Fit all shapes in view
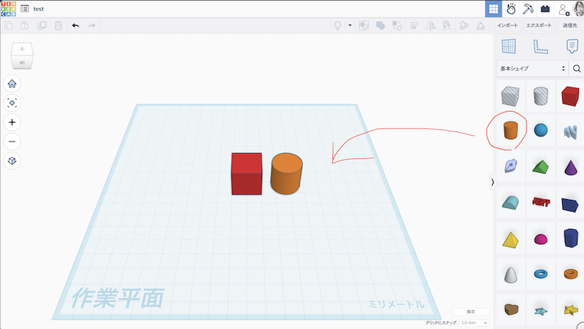The image size is (584, 329). pos(12,103)
